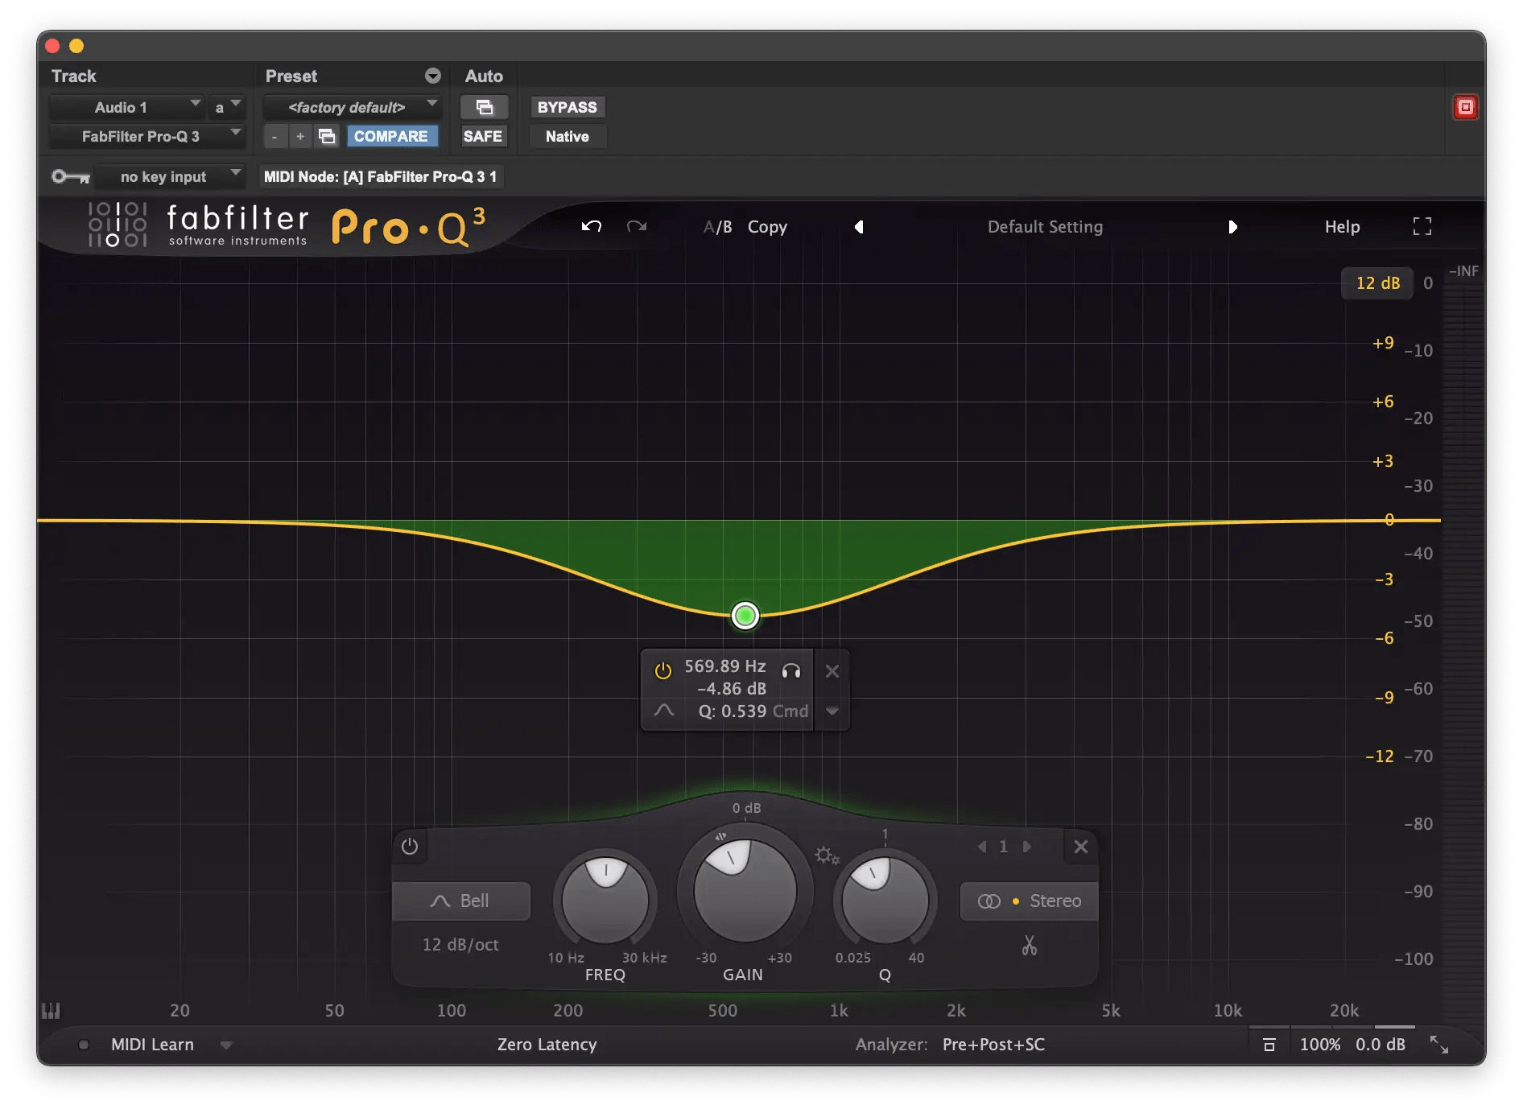Open the Stereo placement selector
This screenshot has height=1109, width=1523.
(1029, 901)
